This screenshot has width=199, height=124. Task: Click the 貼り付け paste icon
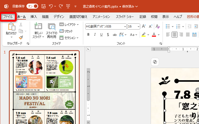(x=11, y=26)
